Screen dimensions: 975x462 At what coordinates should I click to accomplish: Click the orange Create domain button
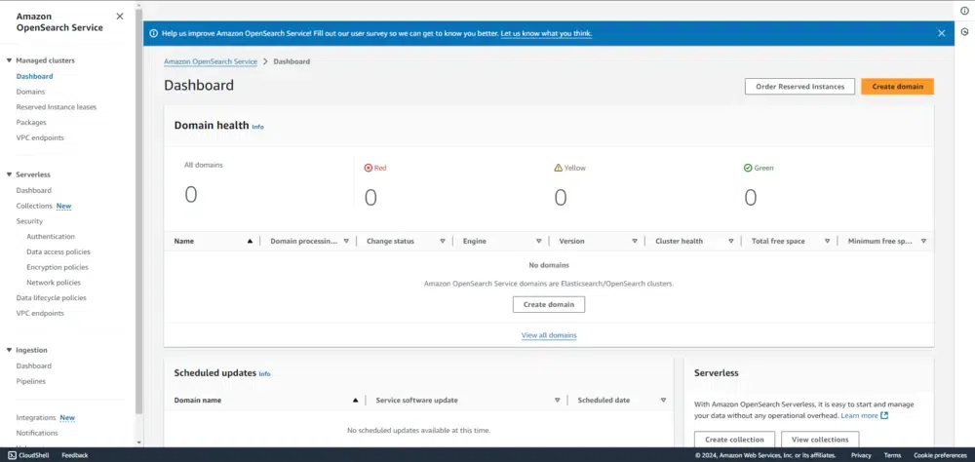[897, 87]
